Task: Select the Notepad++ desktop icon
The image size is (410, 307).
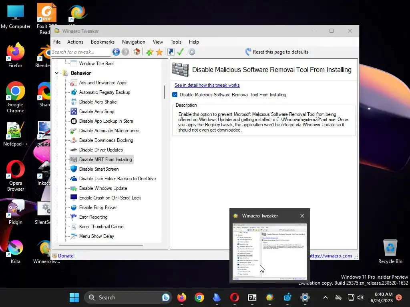Action: click(15, 134)
